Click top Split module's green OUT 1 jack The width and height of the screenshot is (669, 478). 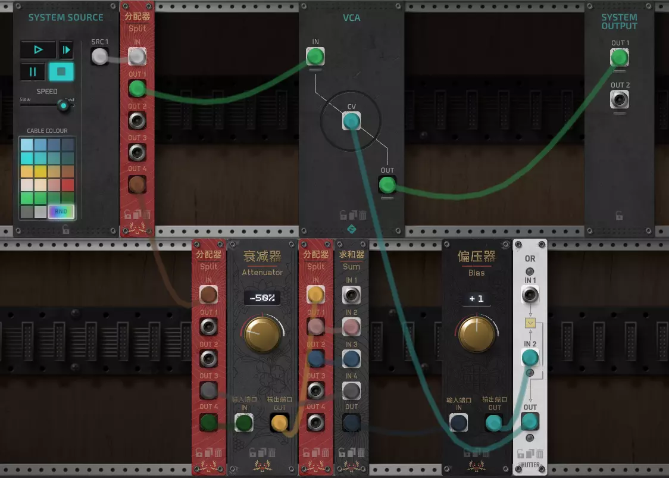tap(137, 89)
